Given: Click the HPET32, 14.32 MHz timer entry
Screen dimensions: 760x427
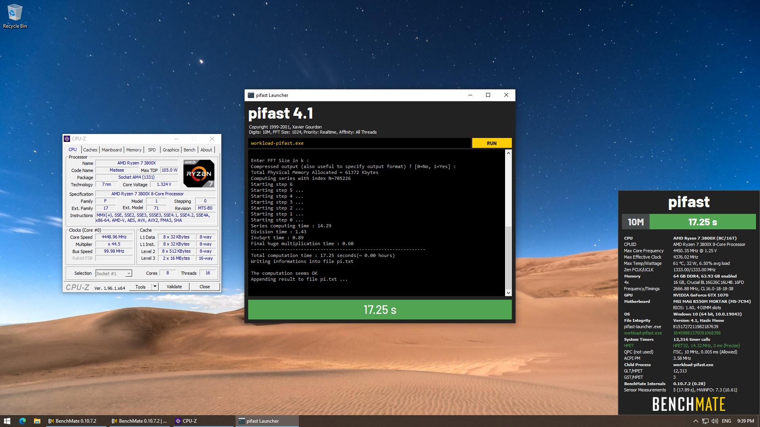Looking at the screenshot, I should coord(706,346).
